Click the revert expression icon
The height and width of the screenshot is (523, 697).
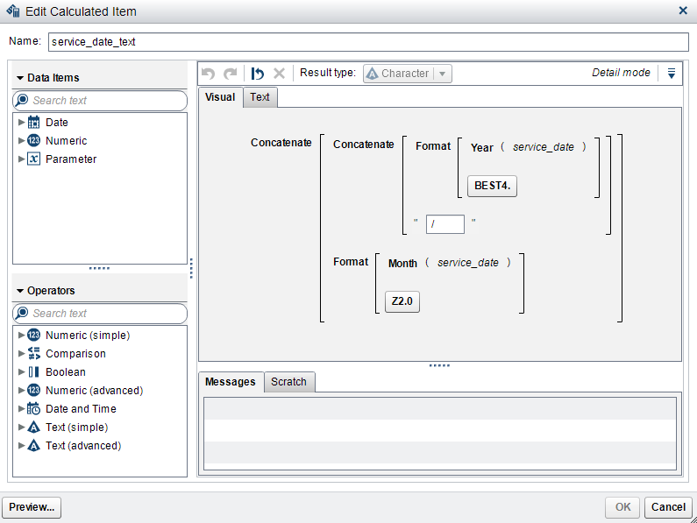[258, 74]
